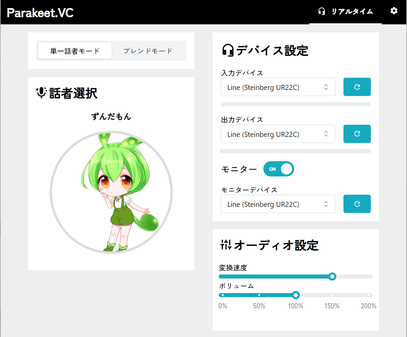Screen dimensions: 407x337
Task: Click the ずんだもん speaker avatar
Action: [111, 192]
